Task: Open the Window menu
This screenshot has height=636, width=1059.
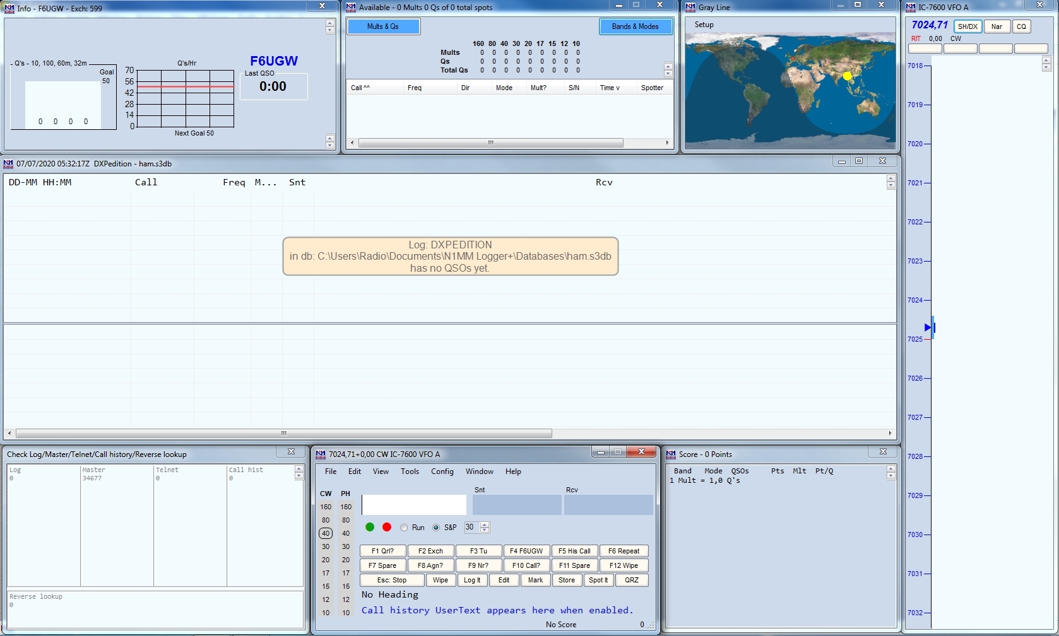Action: click(480, 471)
